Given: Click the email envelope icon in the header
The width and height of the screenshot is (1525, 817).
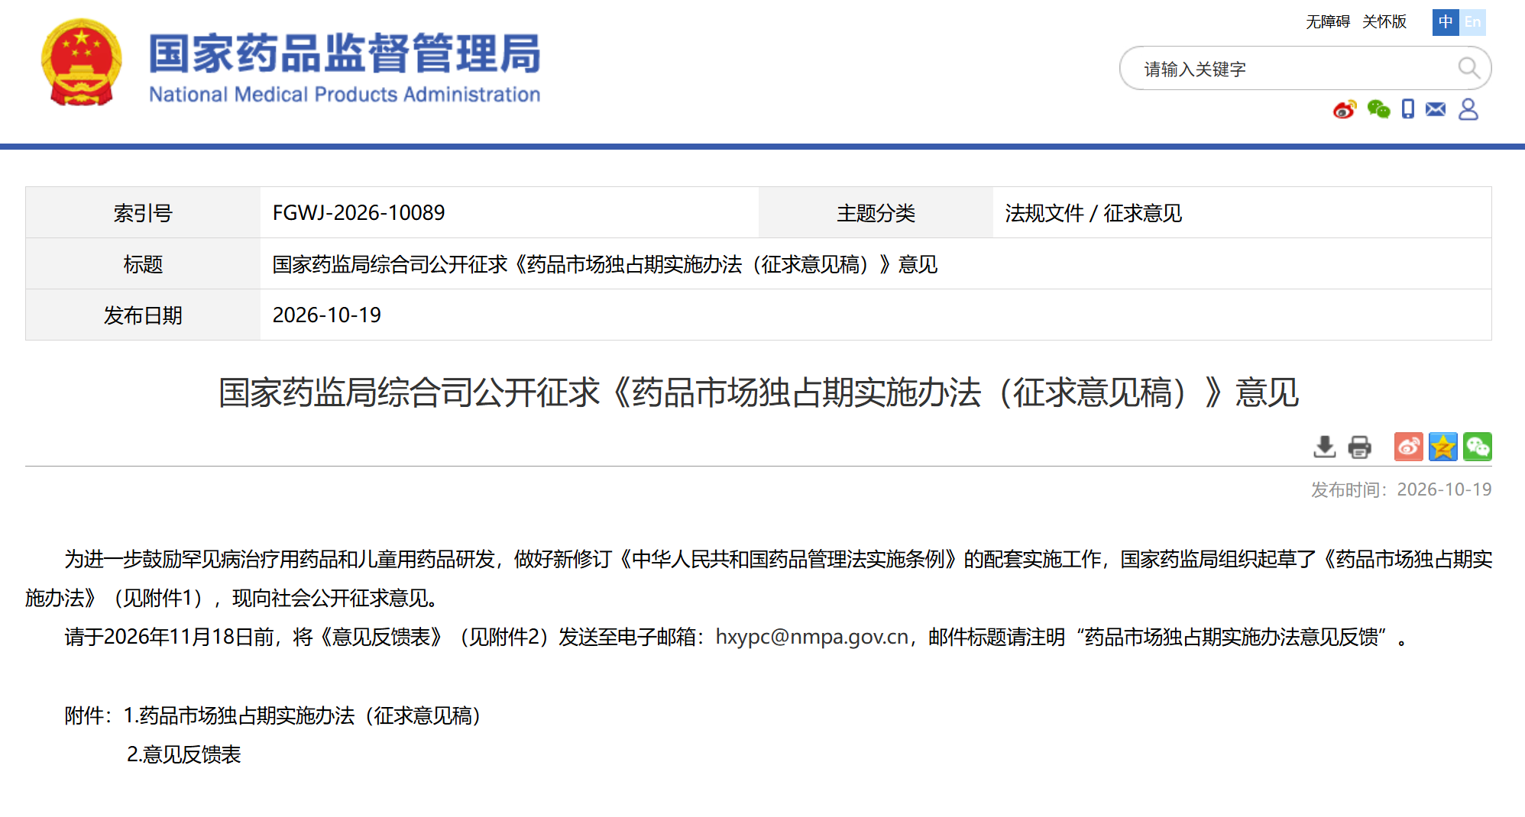Looking at the screenshot, I should coord(1436,109).
